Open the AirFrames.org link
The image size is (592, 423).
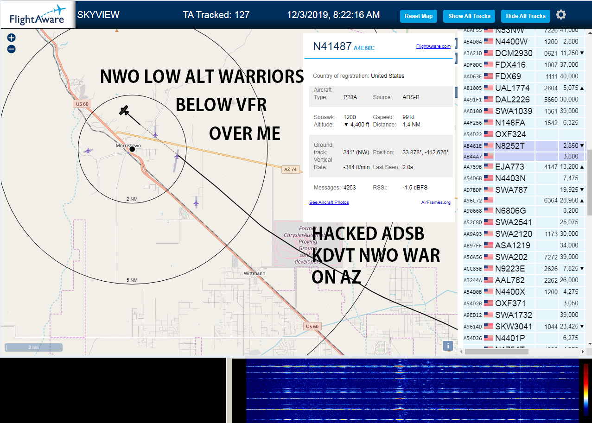tap(436, 202)
